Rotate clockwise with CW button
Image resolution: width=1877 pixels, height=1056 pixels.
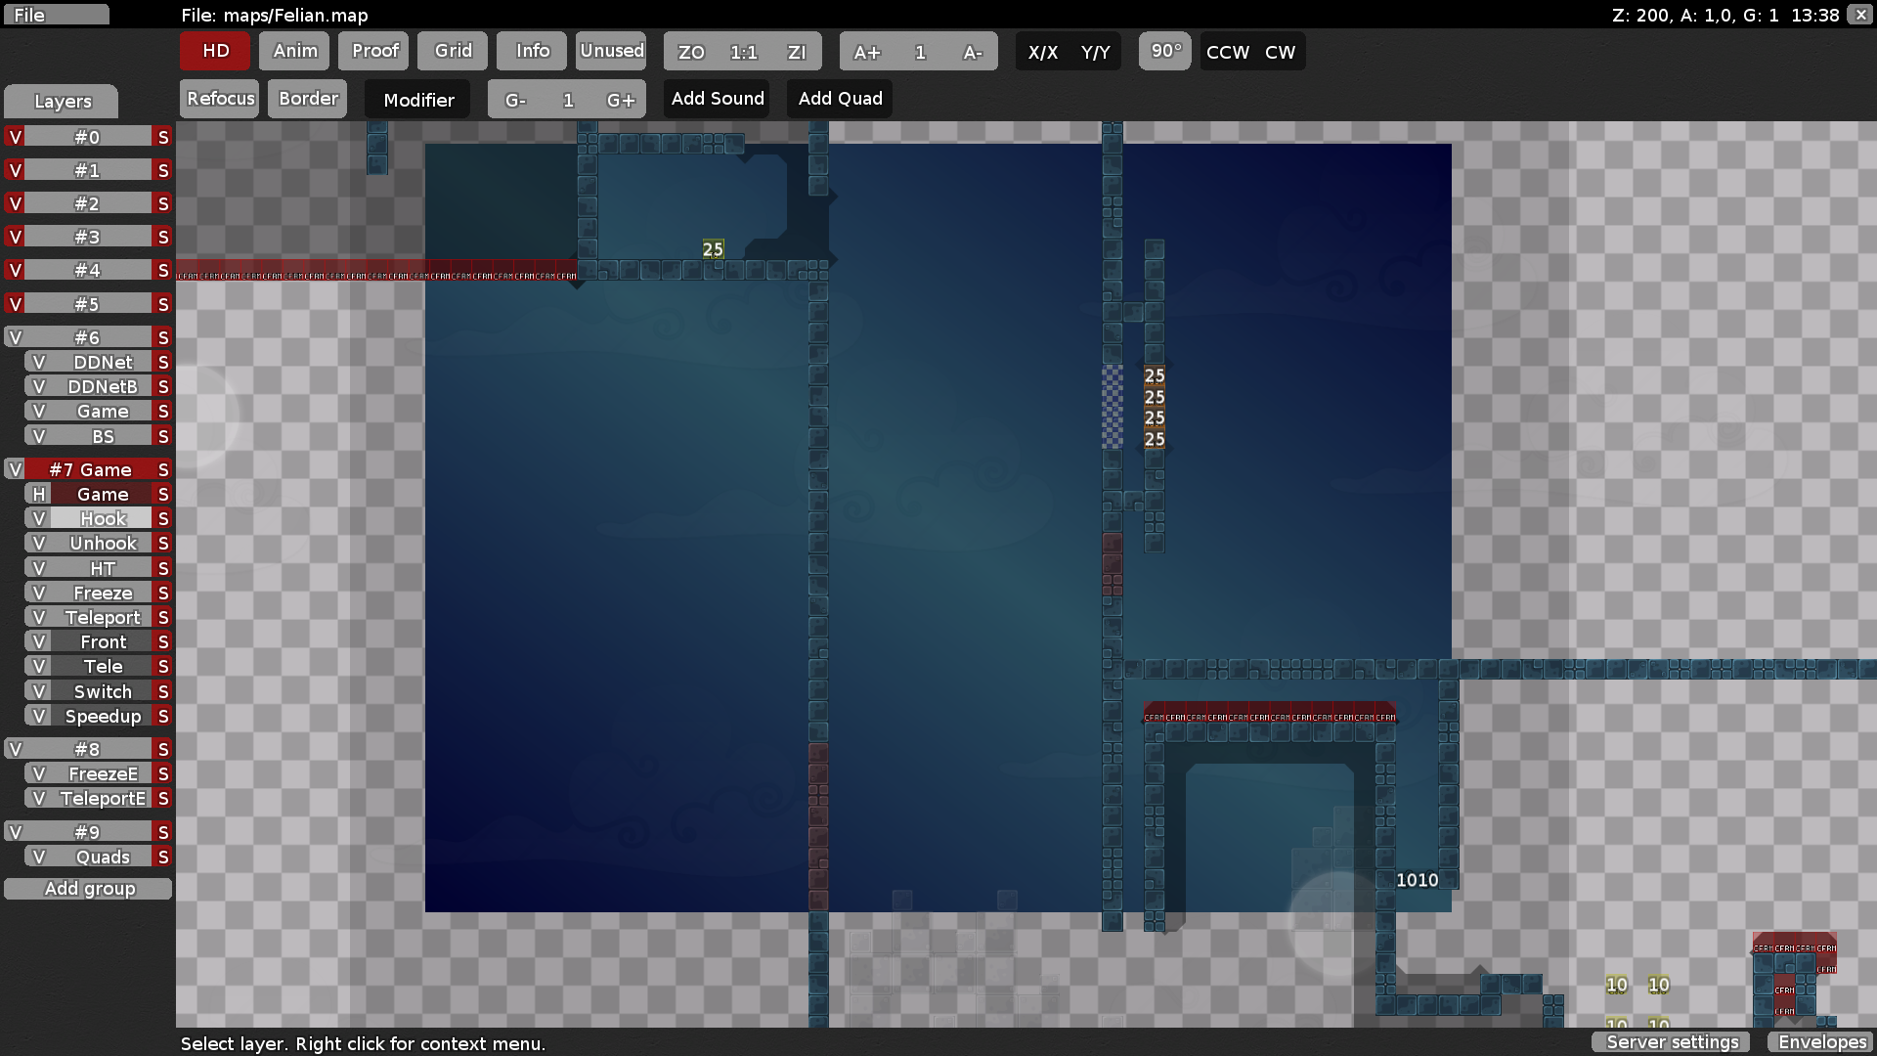1280,52
